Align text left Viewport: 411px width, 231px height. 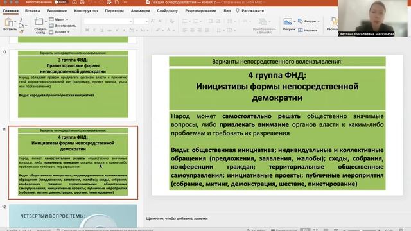(184, 30)
